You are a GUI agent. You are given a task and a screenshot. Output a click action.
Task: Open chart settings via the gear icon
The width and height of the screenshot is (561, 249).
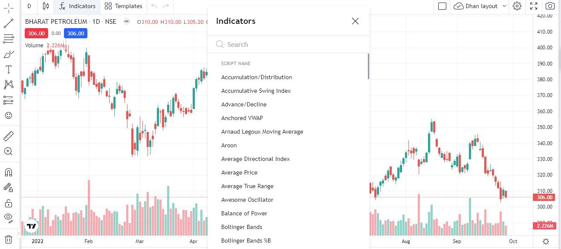517,6
